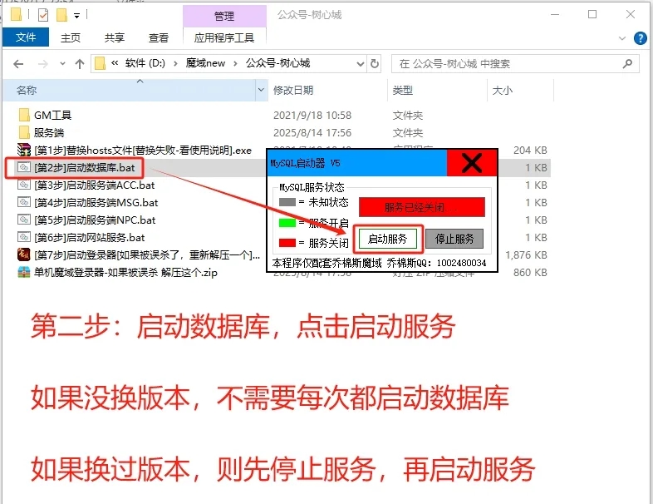This screenshot has width=653, height=504.
Task: Click the 服务已经关闭 status indicator
Action: 422,207
